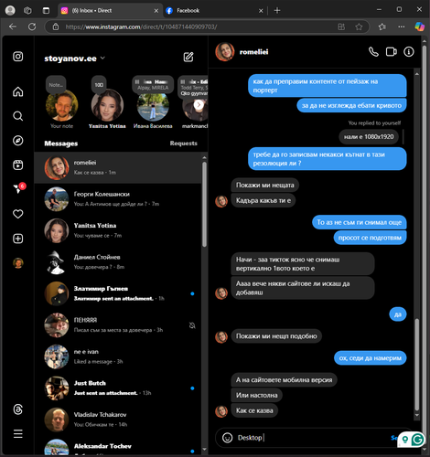This screenshot has width=430, height=457.
Task: Open the chat with Yanitsa Yotina
Action: (118, 230)
